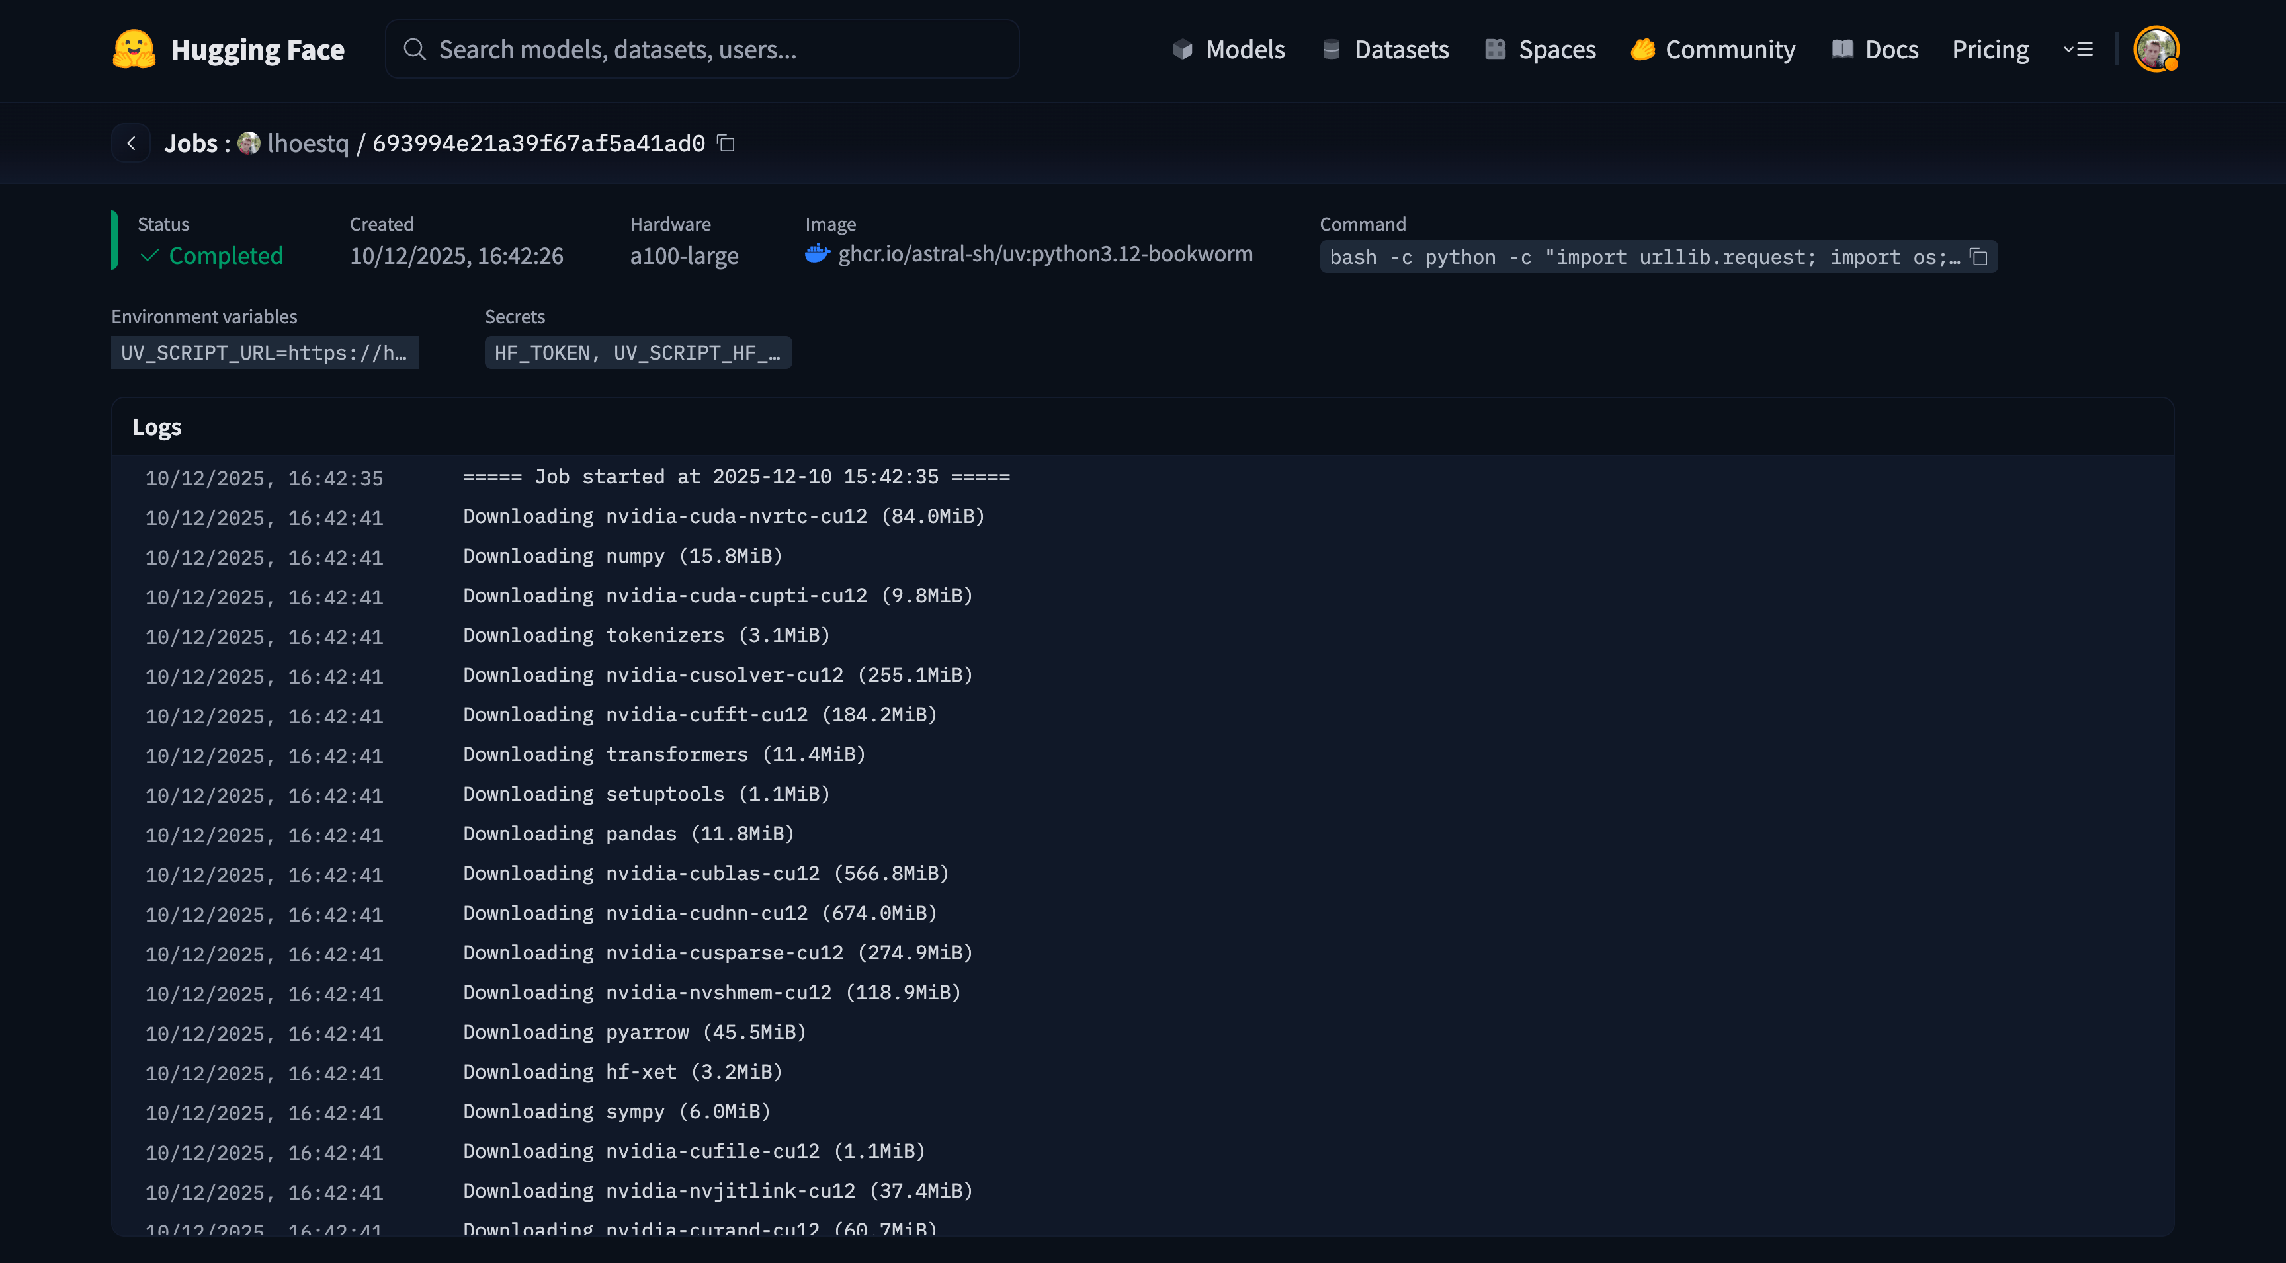The image size is (2286, 1263).
Task: Click the Docker whale image icon
Action: point(816,255)
